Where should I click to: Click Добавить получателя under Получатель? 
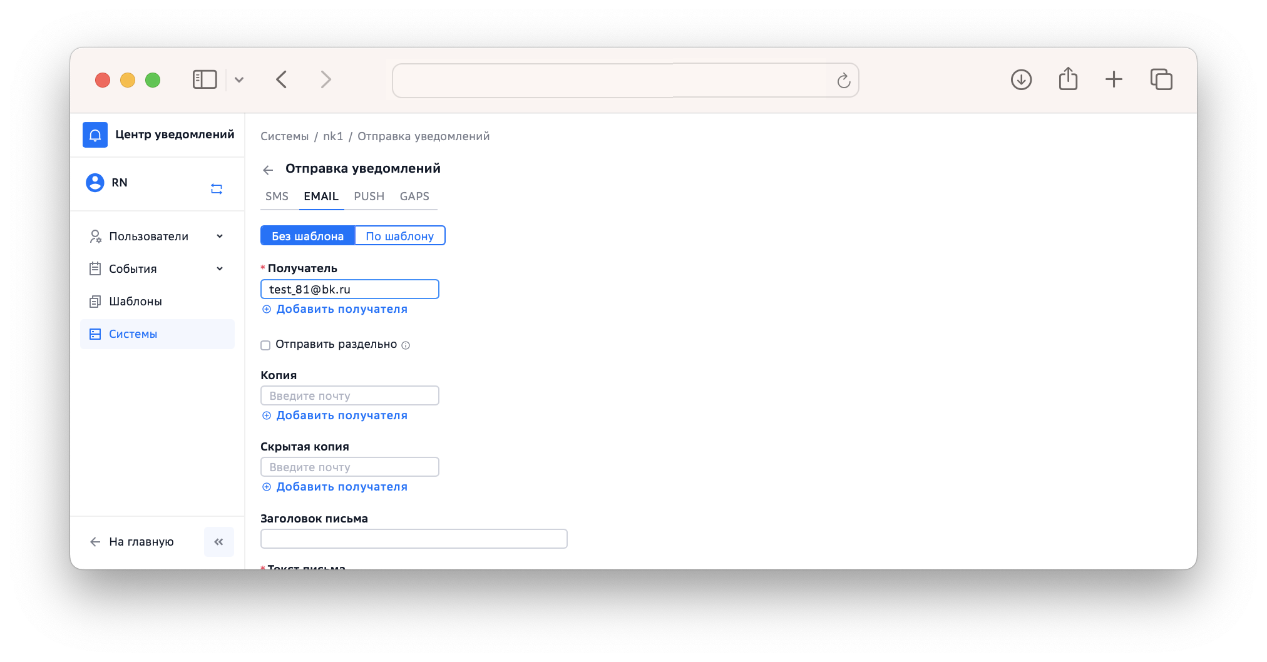342,309
